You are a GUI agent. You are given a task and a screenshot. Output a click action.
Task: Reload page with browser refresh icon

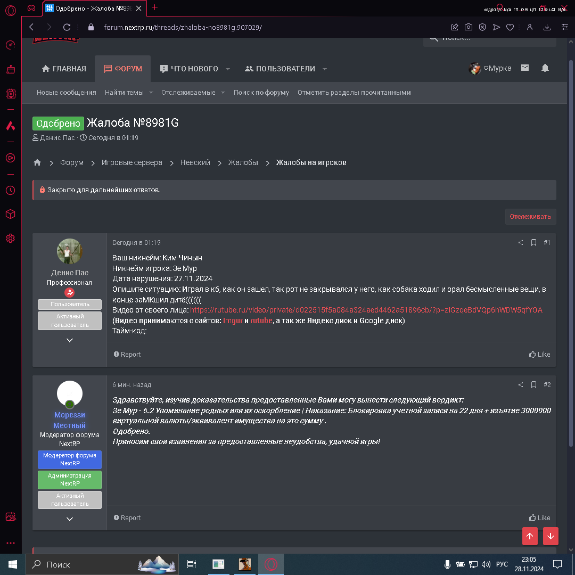click(67, 27)
